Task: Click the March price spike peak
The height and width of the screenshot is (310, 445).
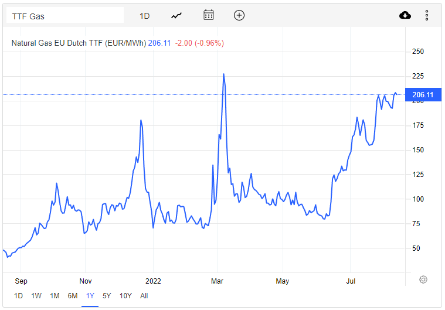Action: (223, 74)
